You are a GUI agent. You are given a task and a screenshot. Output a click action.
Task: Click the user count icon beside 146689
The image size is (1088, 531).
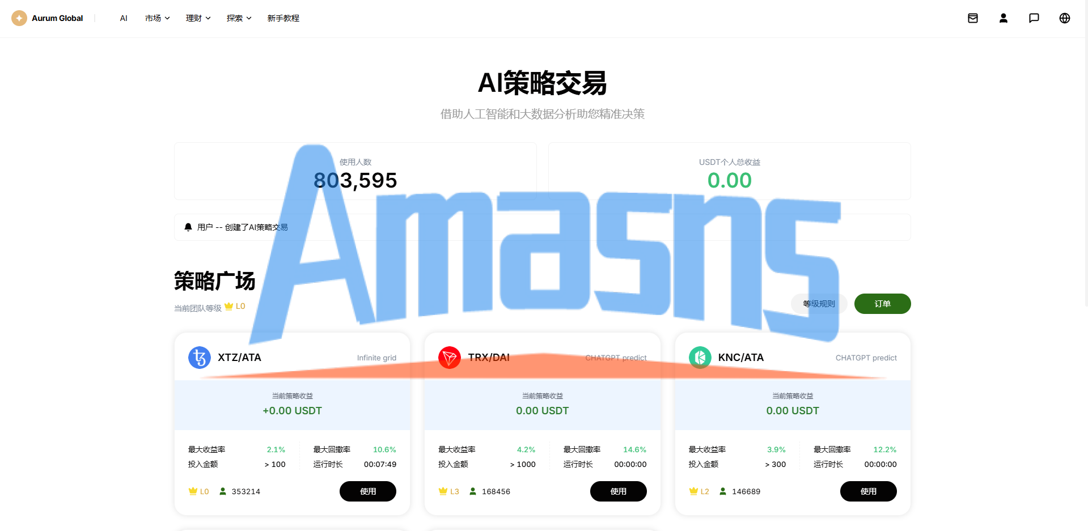click(723, 491)
